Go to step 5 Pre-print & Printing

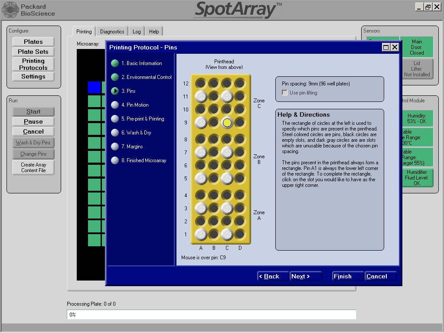click(x=143, y=119)
